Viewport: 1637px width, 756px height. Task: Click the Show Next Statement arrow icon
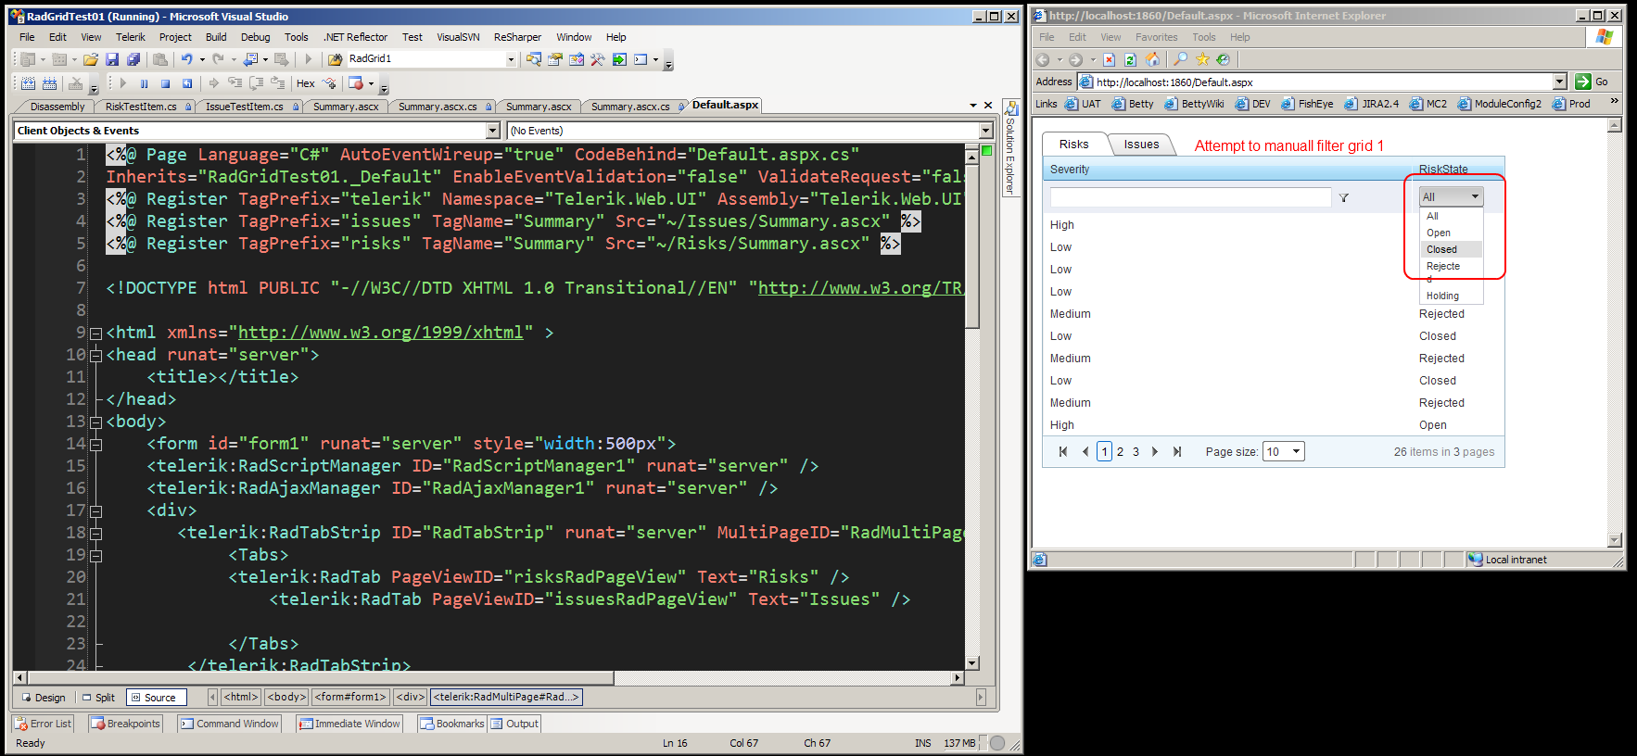214,83
